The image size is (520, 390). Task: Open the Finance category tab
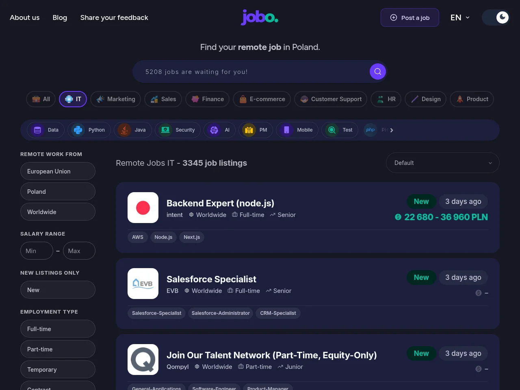[207, 99]
